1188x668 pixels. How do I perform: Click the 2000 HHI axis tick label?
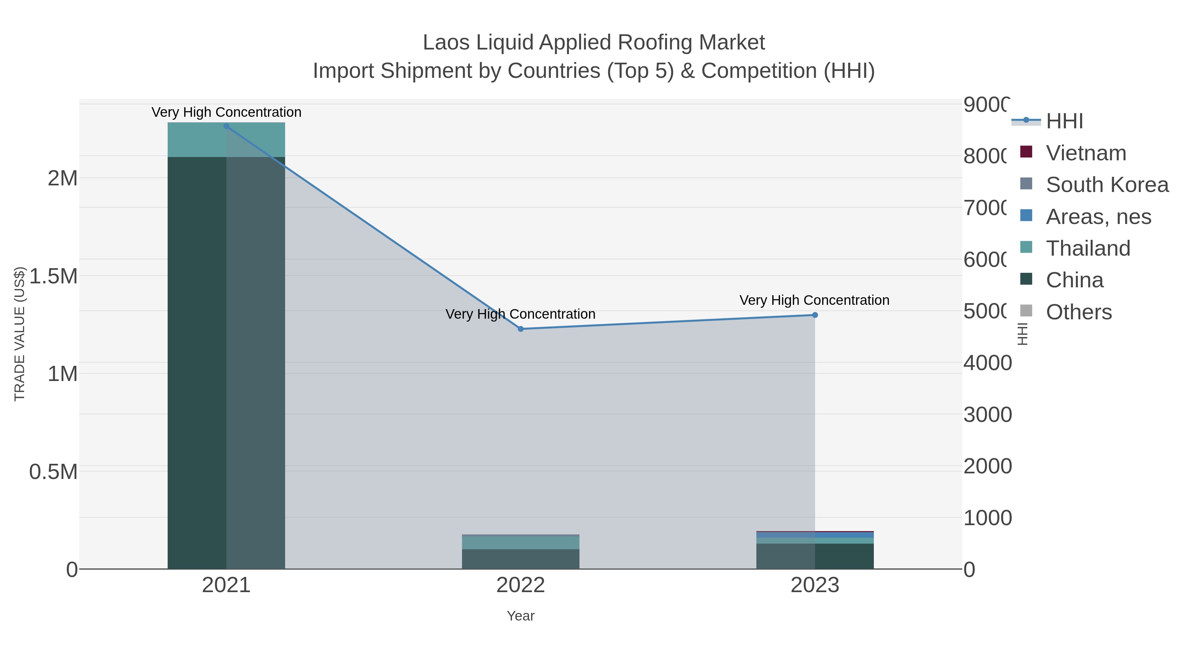pos(988,466)
